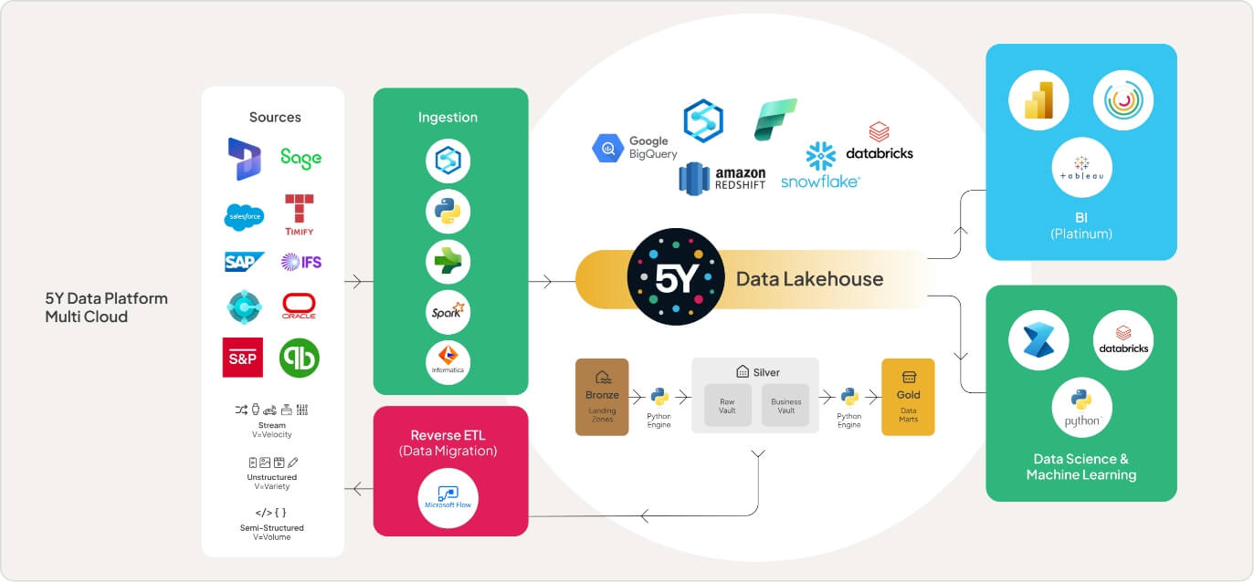Viewport: 1254px width, 582px height.
Task: Select the blue Azure Machine Learning icon
Action: click(1038, 341)
